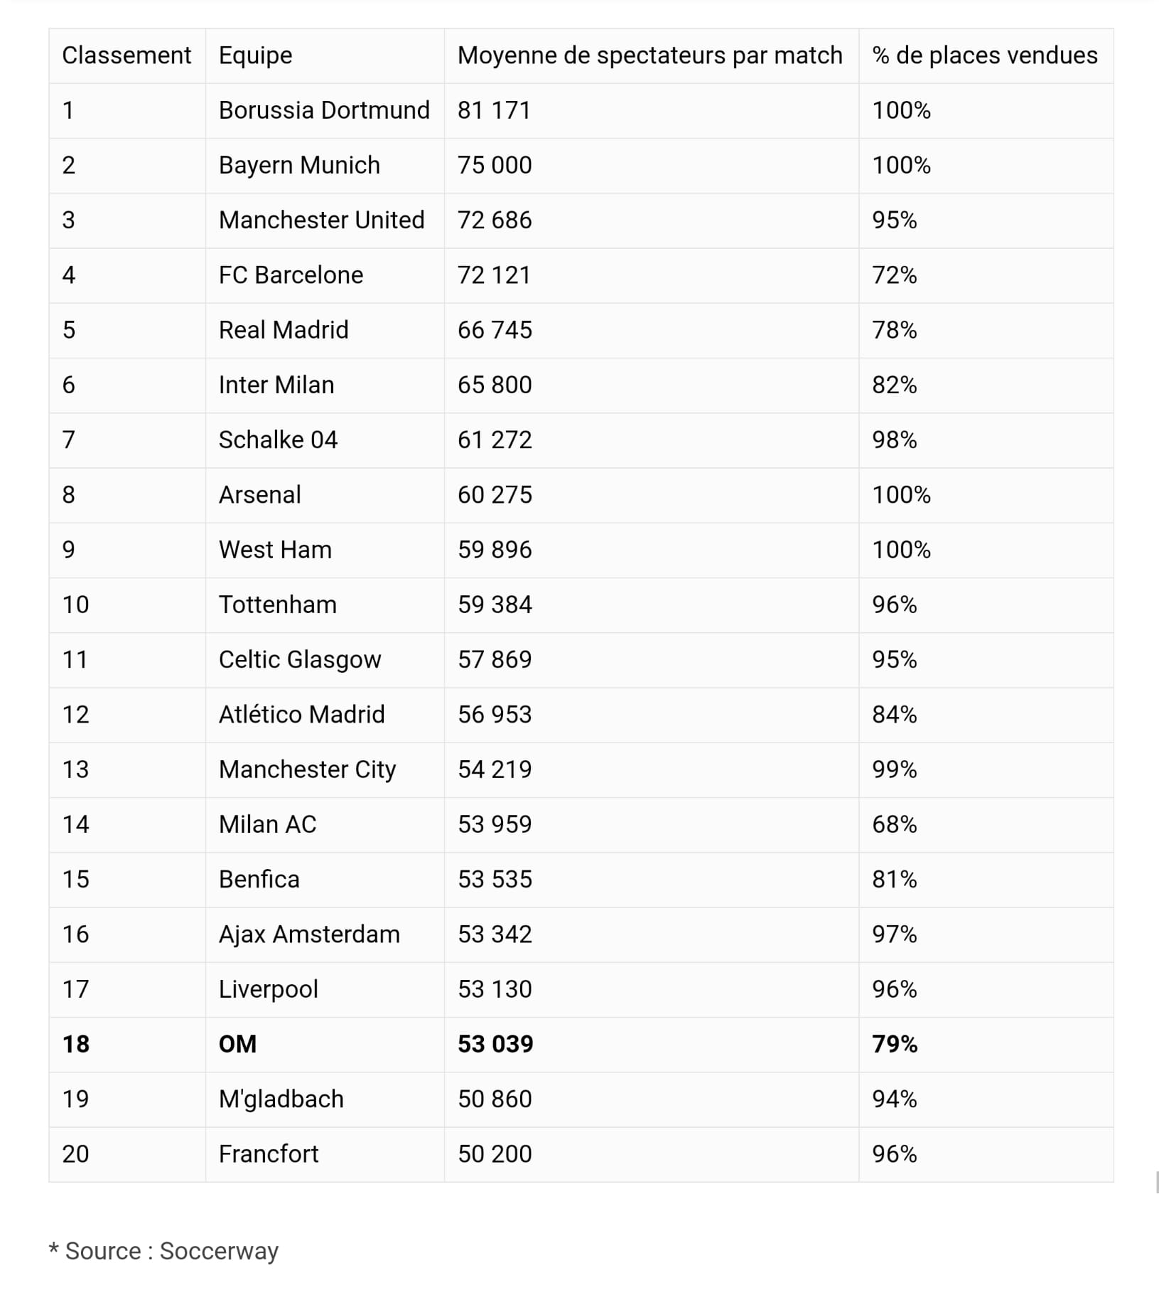Click OM's bold 53 039 value
This screenshot has height=1300, width=1159.
[x=495, y=1044]
